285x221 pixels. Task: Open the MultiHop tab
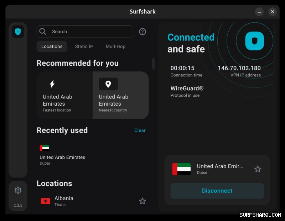(115, 46)
